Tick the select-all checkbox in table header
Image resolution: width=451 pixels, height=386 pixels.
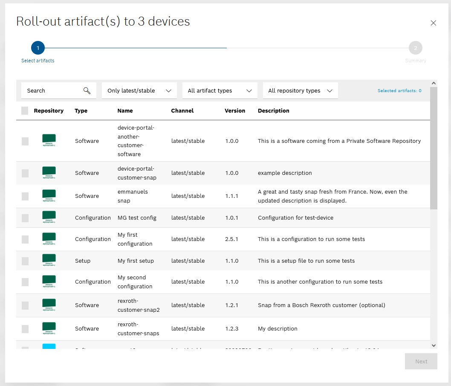pyautogui.click(x=25, y=111)
